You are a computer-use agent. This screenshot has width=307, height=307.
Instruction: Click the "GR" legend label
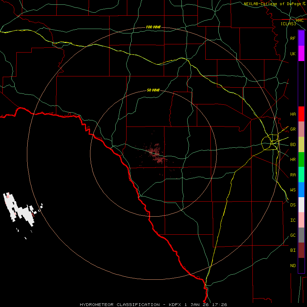pyautogui.click(x=293, y=129)
